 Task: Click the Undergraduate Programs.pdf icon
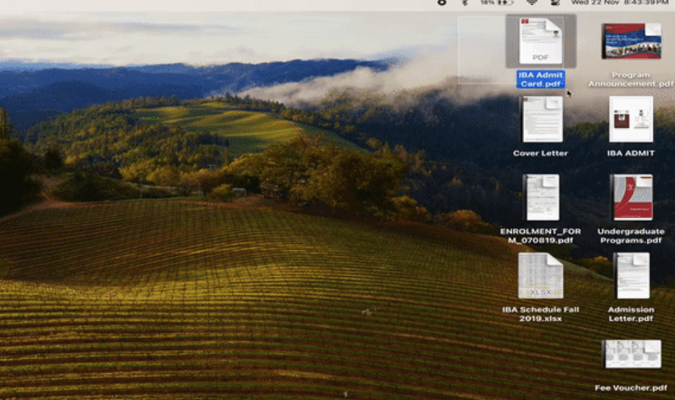pos(631,197)
